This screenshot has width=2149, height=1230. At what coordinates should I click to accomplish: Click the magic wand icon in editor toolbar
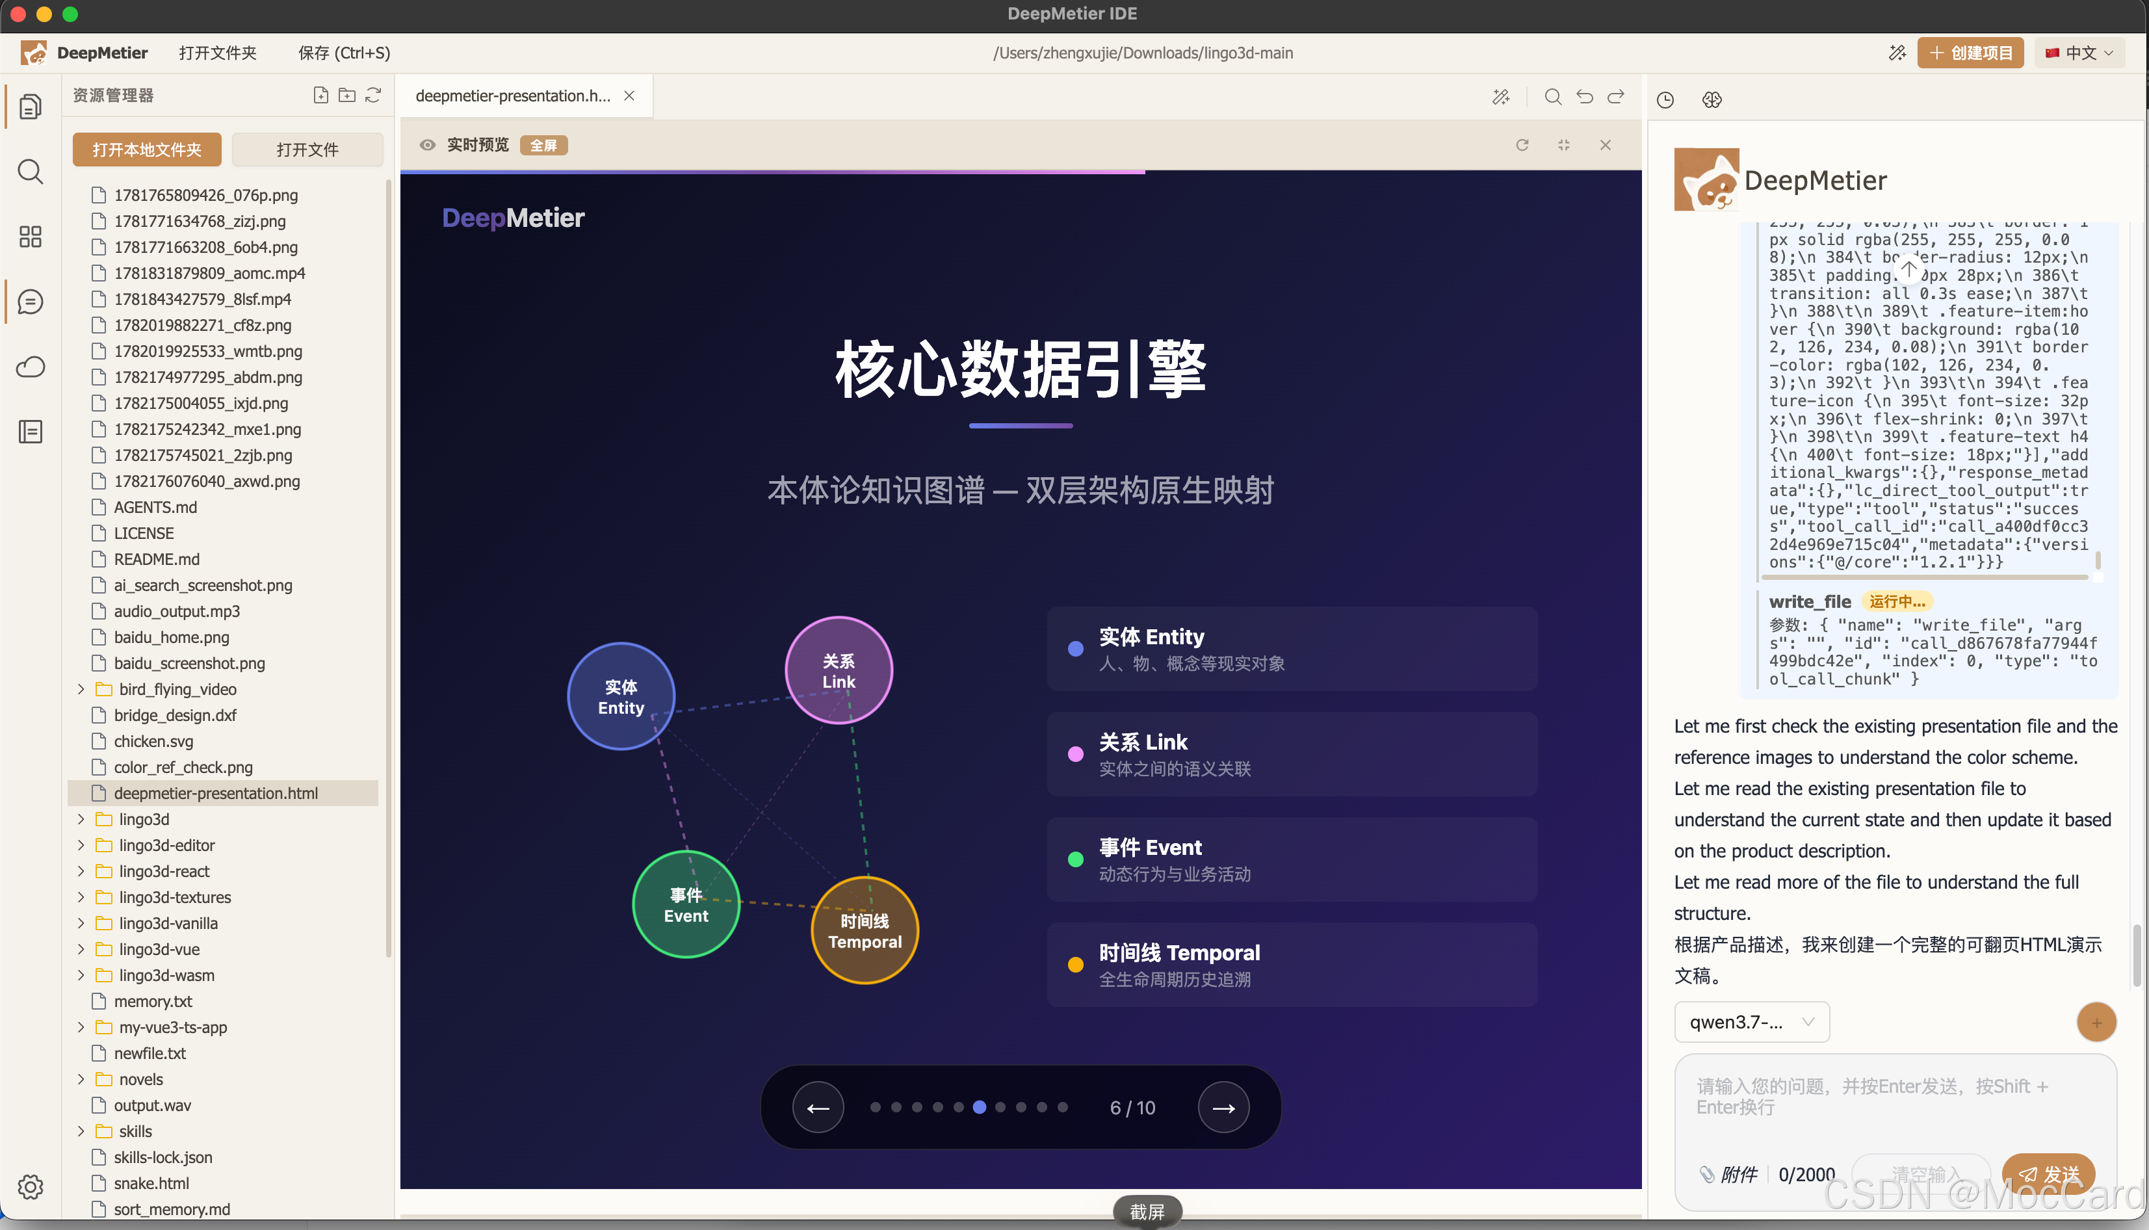click(1500, 96)
